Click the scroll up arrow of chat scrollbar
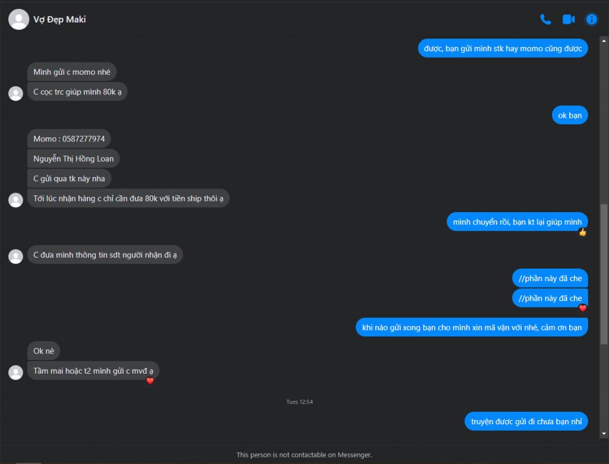This screenshot has height=464, width=609. tap(604, 41)
